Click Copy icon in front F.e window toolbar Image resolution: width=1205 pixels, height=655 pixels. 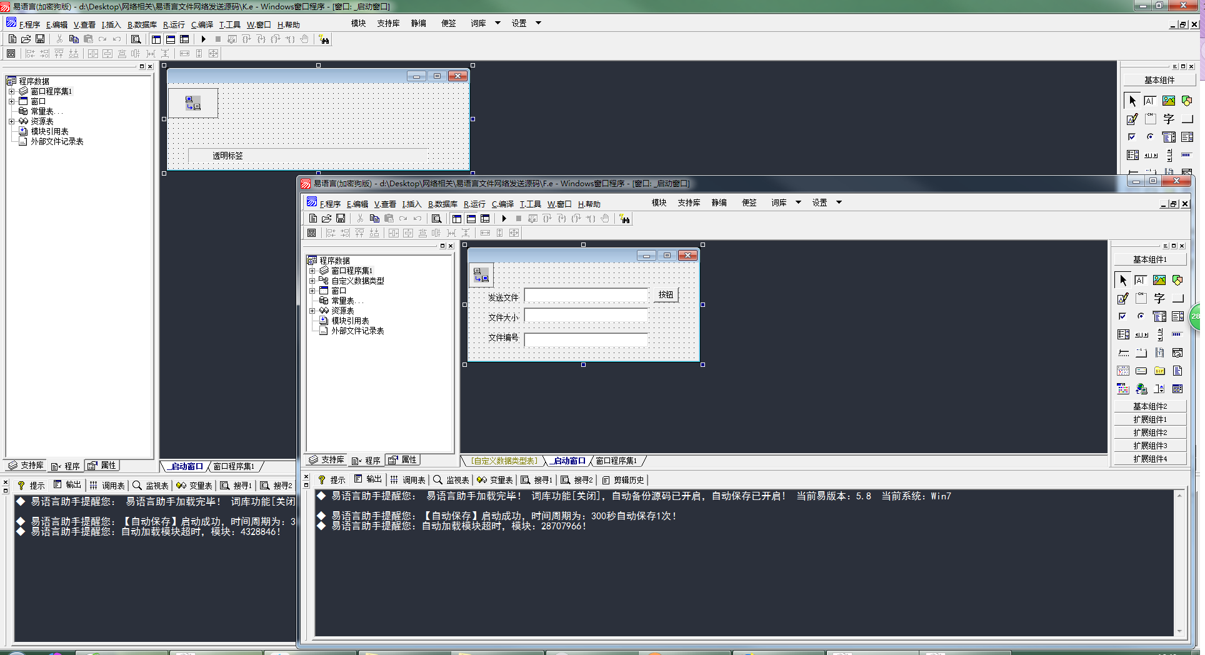coord(374,219)
